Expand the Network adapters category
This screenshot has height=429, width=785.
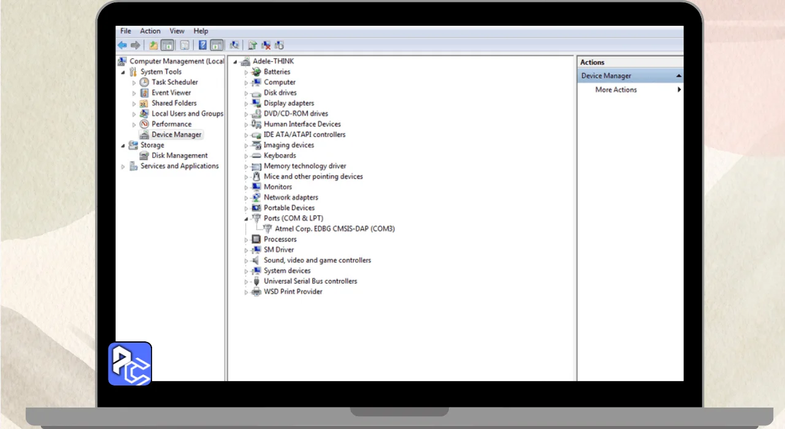247,198
